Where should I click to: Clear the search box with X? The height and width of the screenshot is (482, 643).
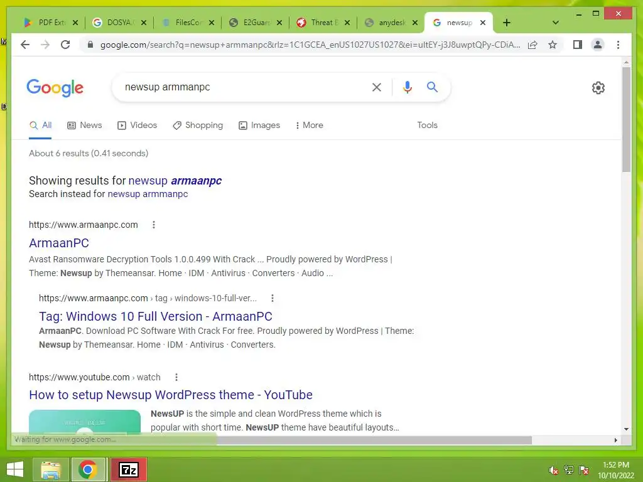pyautogui.click(x=377, y=87)
